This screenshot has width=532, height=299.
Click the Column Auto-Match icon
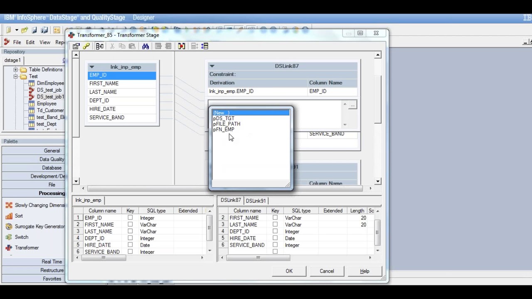point(182,46)
